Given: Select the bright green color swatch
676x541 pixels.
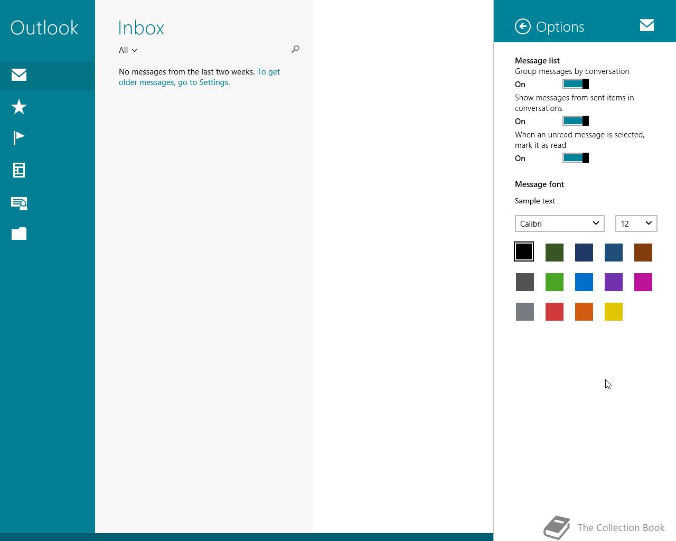Looking at the screenshot, I should coord(555,282).
